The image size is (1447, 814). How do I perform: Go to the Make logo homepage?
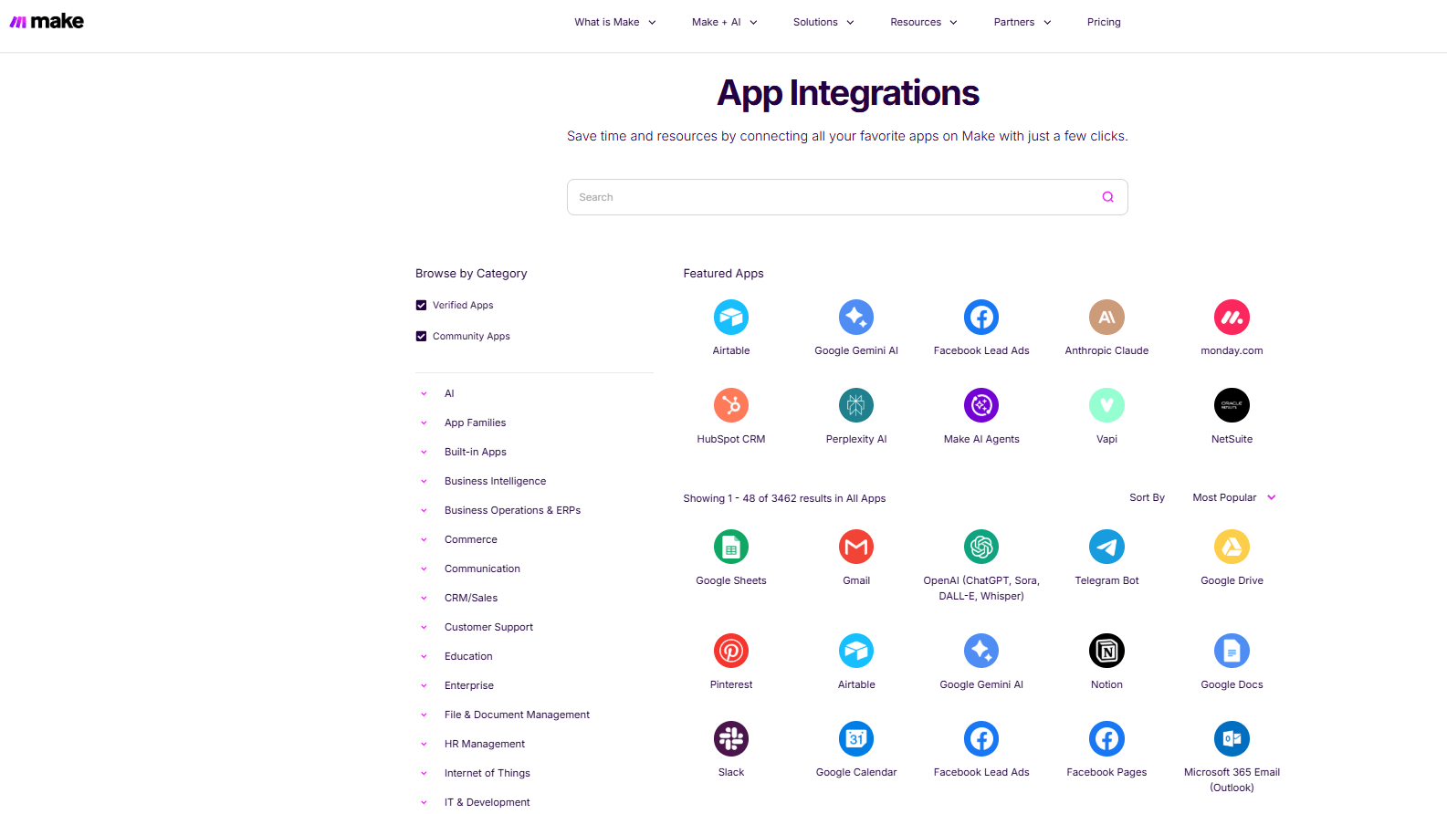point(47,21)
